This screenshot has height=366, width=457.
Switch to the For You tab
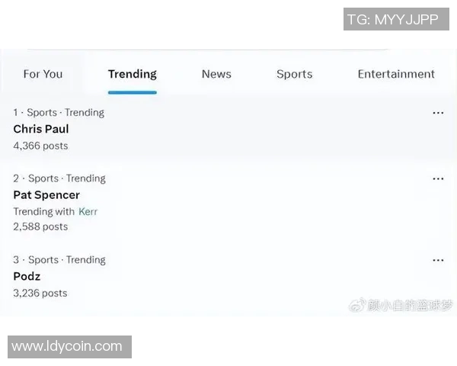tap(43, 74)
